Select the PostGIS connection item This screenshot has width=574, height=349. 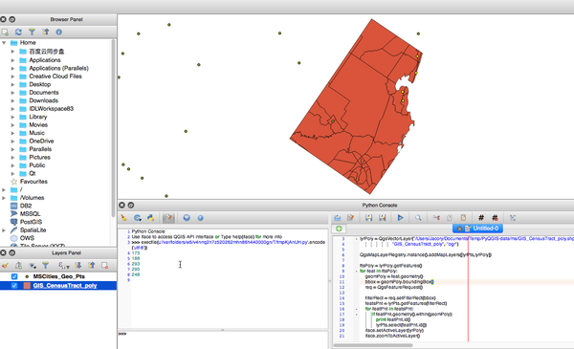click(x=31, y=222)
